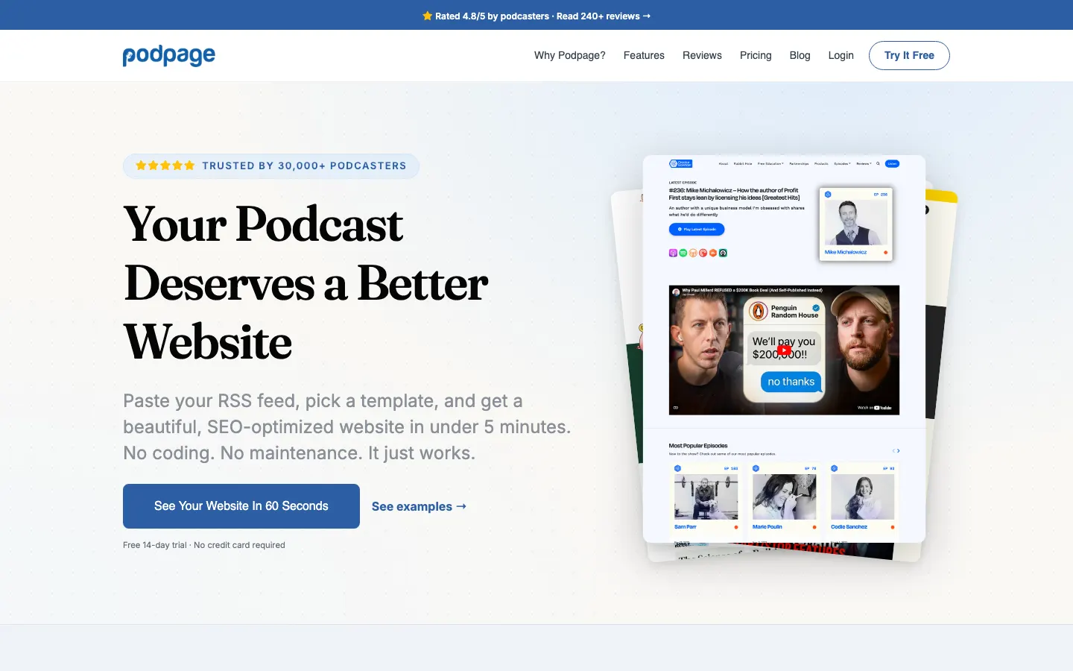1073x671 pixels.
Task: Go to the Features page
Action: tap(644, 55)
